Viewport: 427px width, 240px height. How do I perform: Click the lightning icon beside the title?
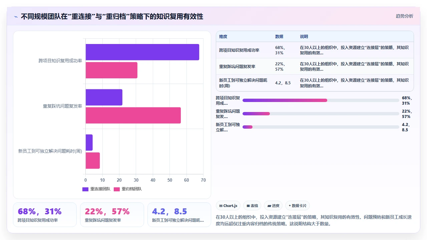tap(16, 17)
